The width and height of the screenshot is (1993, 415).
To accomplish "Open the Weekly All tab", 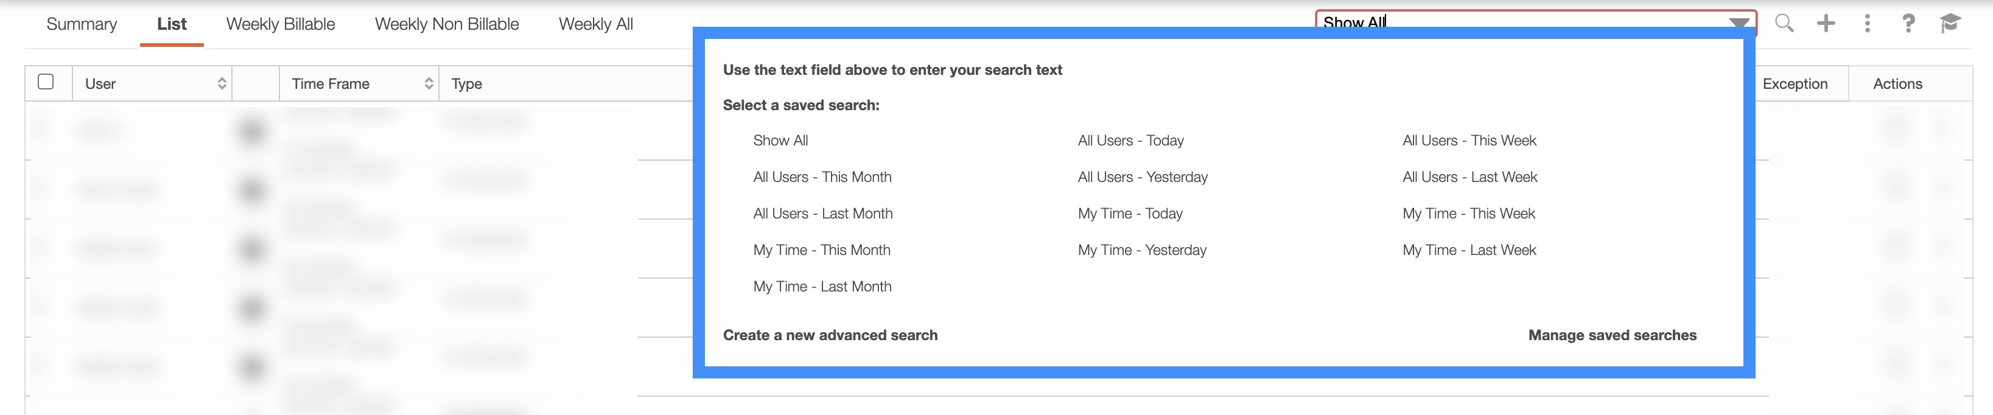I will [x=596, y=24].
